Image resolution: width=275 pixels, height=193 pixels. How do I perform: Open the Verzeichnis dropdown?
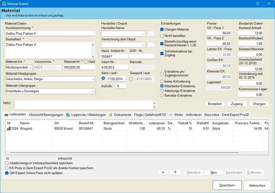click(59, 67)
